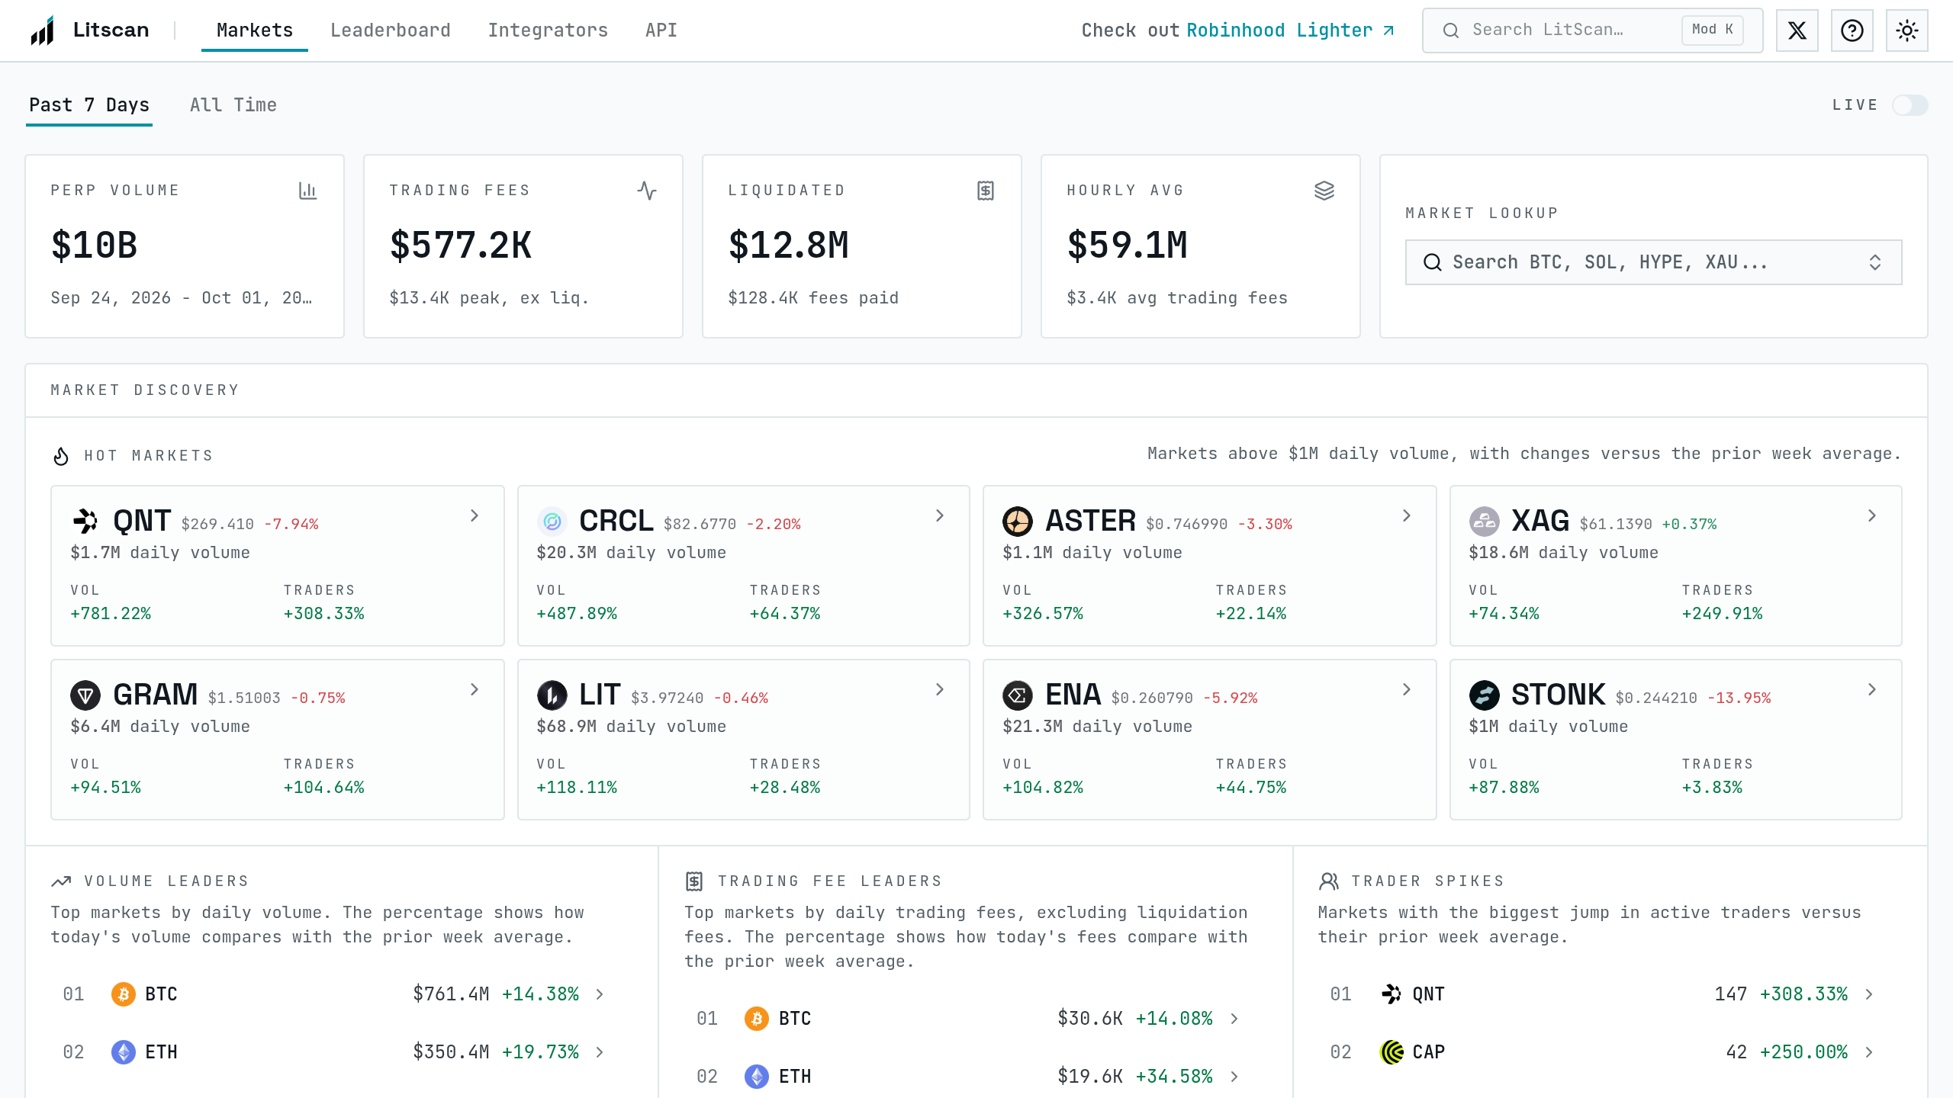Open the Leaderboard tab

(391, 30)
